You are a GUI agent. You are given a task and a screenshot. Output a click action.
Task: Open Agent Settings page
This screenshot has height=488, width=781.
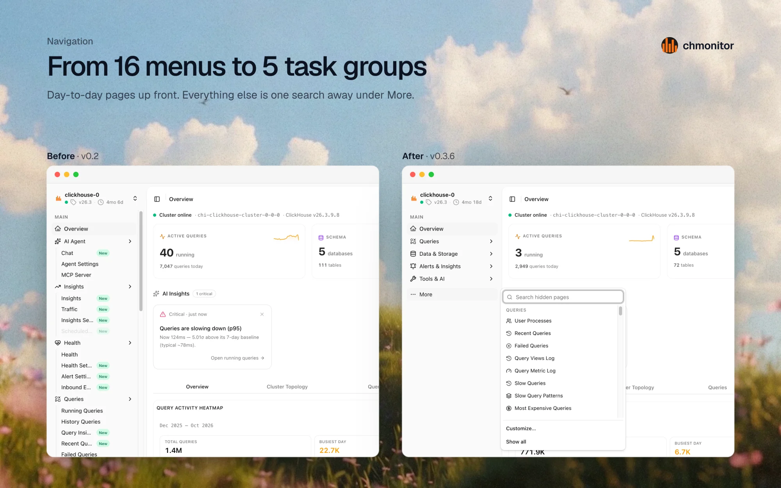(80, 264)
